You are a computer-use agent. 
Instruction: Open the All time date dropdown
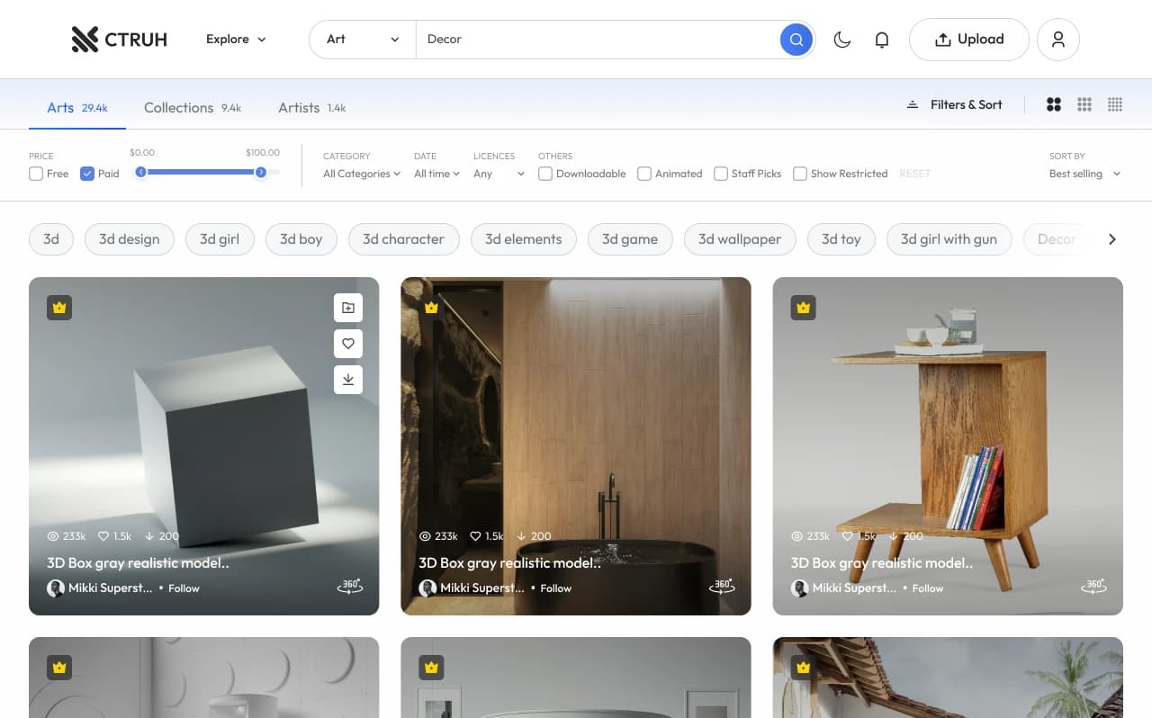436,174
